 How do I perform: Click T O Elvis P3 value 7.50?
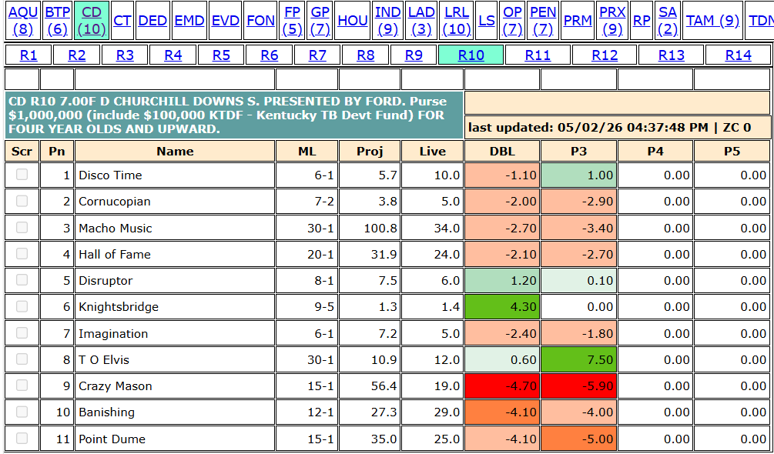(578, 359)
